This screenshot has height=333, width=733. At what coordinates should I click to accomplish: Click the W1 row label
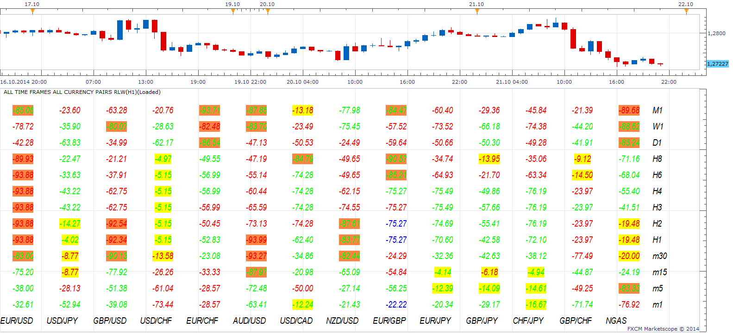tap(658, 127)
